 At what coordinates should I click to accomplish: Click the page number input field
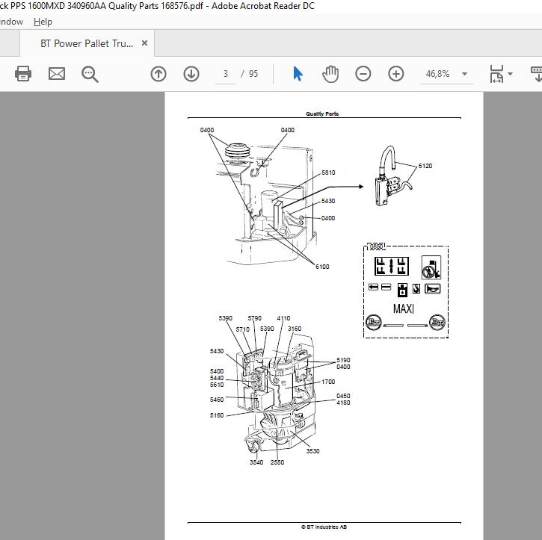coord(225,74)
